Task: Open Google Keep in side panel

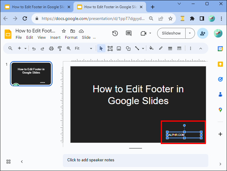Action: coord(220,64)
